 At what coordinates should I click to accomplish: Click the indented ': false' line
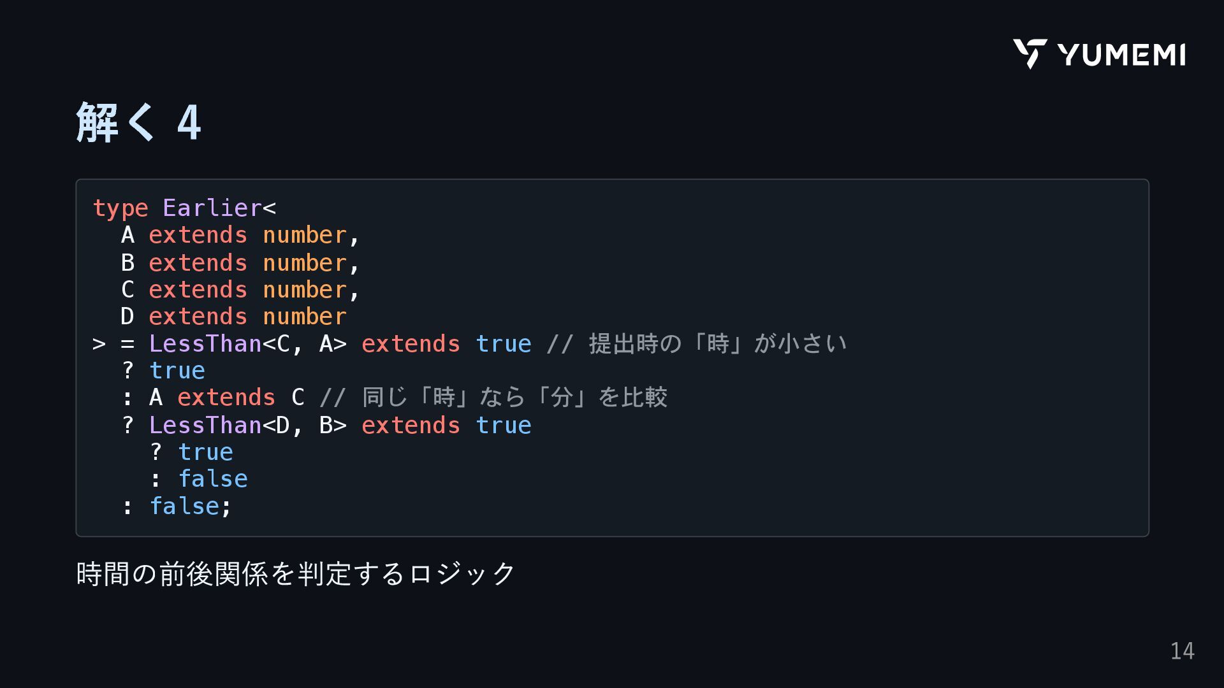click(x=199, y=479)
